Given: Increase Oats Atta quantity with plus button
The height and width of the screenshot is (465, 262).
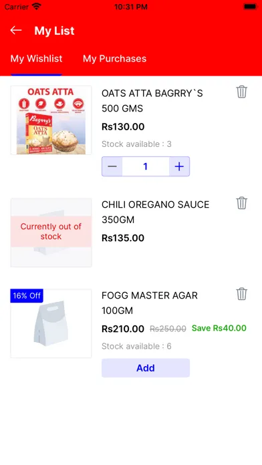Looking at the screenshot, I should click(x=179, y=166).
